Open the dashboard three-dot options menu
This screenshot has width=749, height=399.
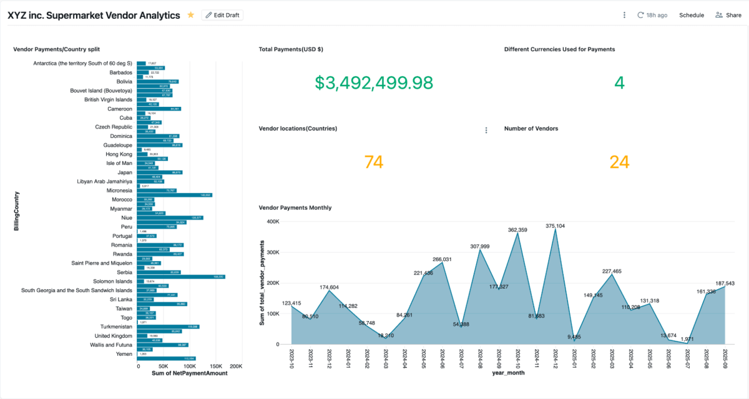pyautogui.click(x=624, y=15)
